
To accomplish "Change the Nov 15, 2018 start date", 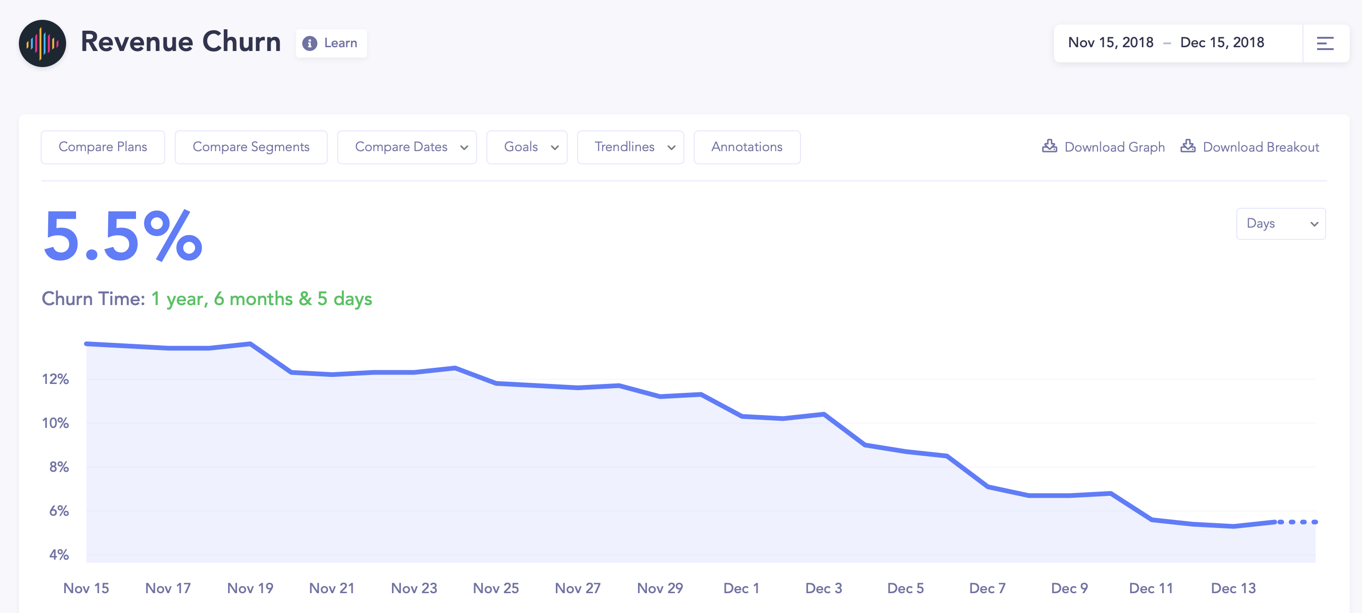I will point(1110,43).
